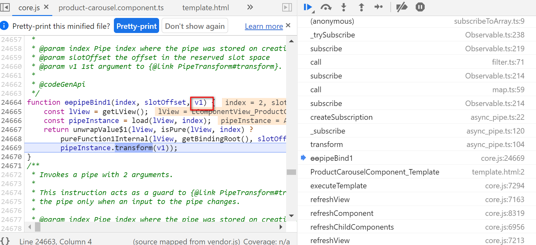Open the Learn more link
The width and height of the screenshot is (536, 245).
(x=264, y=26)
